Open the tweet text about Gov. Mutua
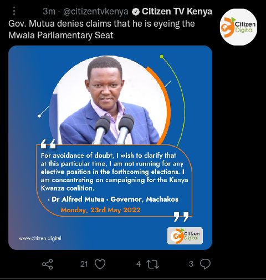 [x=101, y=29]
